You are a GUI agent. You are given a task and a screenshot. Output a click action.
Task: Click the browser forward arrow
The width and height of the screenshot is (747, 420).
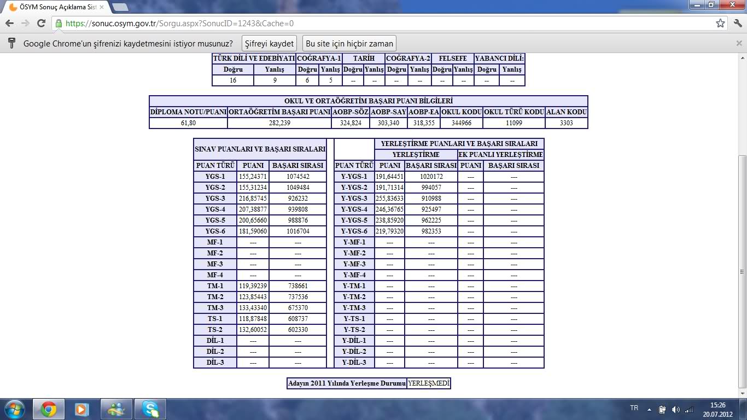click(25, 24)
